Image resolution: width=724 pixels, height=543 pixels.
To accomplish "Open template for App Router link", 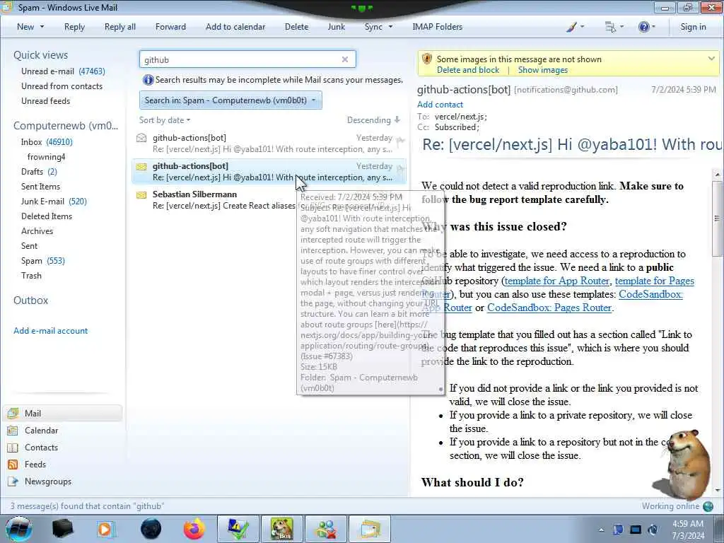I will (557, 281).
